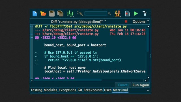This screenshot has height=102, width=181.
Task: Click the document with red dot debug icon
Action: pos(127,14)
